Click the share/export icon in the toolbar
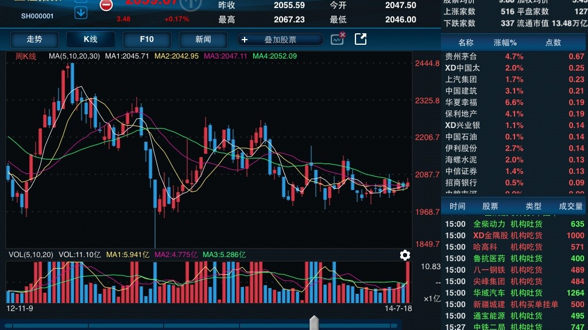 click(361, 39)
